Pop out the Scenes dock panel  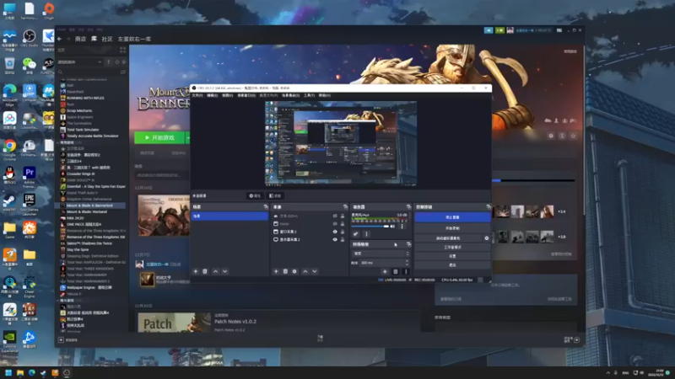(266, 207)
